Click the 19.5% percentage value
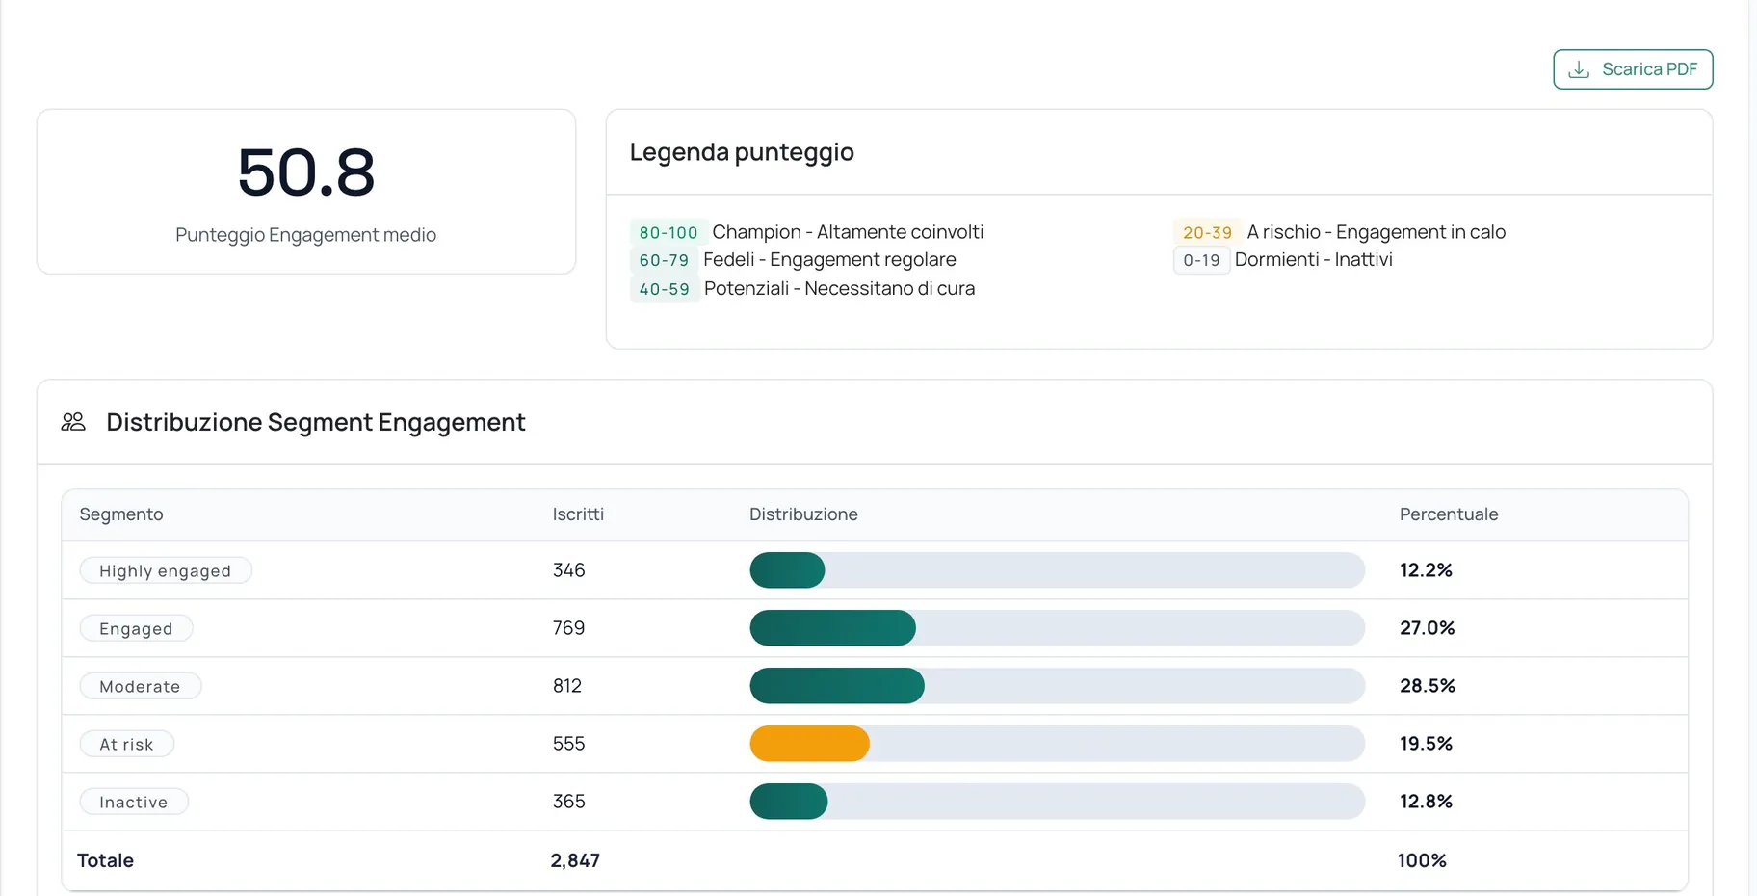 [x=1426, y=744]
